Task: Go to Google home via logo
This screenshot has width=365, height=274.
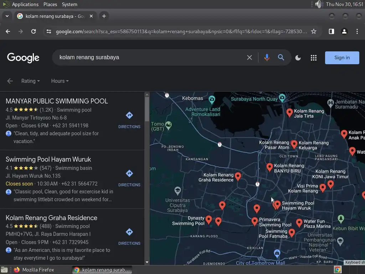Action: coord(23,58)
